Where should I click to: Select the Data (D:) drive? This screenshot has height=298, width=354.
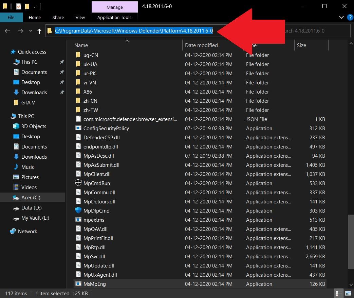31,208
